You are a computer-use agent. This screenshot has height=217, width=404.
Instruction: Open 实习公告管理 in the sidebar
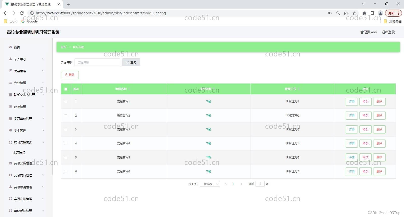coord(23,163)
